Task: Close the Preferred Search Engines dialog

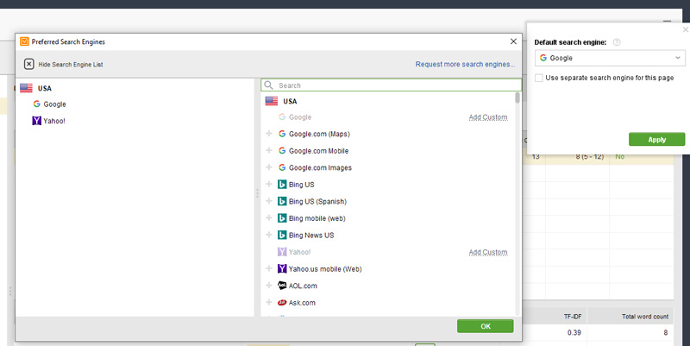Action: (x=513, y=41)
